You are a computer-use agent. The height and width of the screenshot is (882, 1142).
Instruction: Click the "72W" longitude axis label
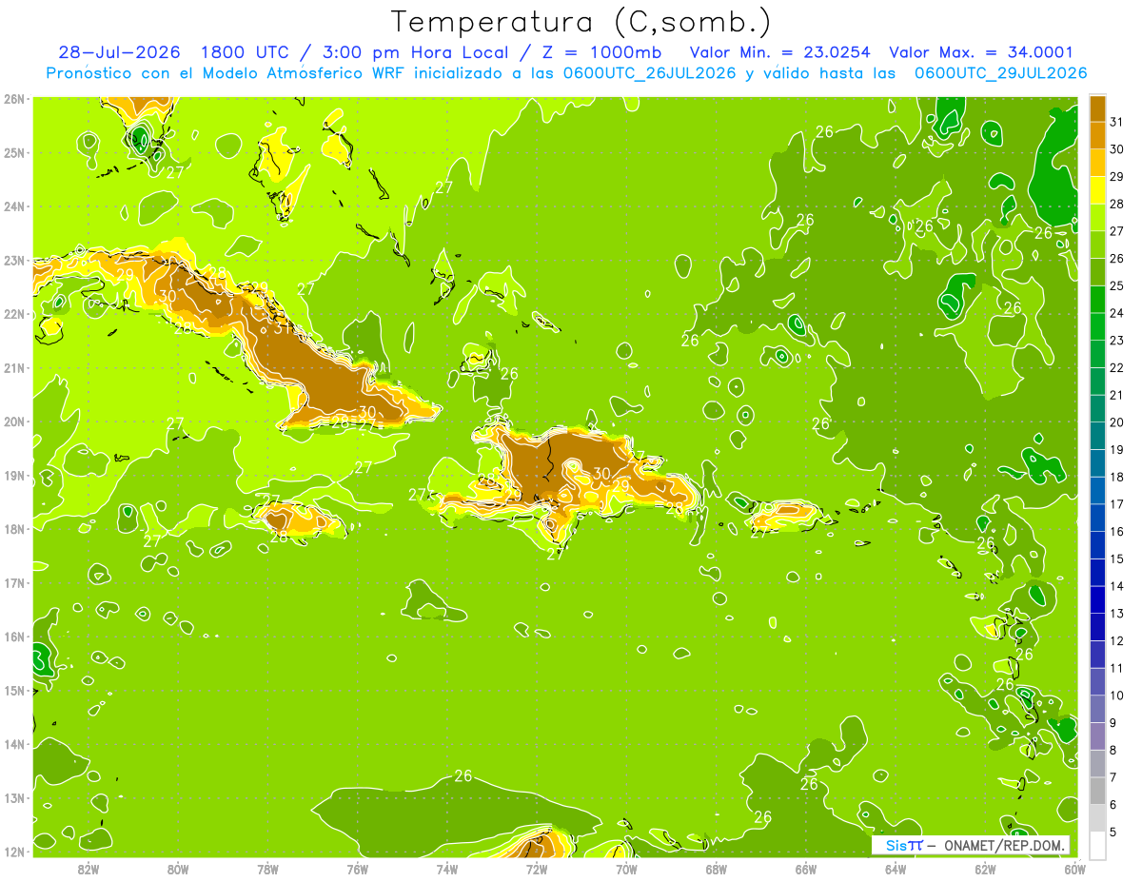[x=537, y=870]
